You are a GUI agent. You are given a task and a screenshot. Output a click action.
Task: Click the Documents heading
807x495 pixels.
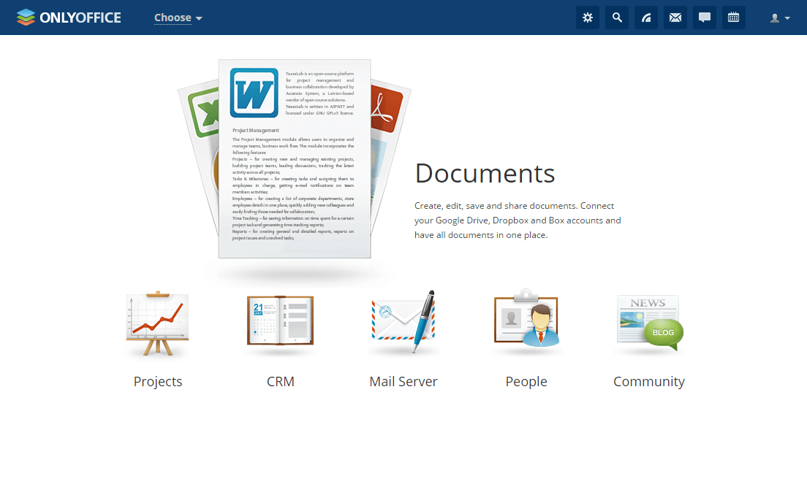coord(485,173)
